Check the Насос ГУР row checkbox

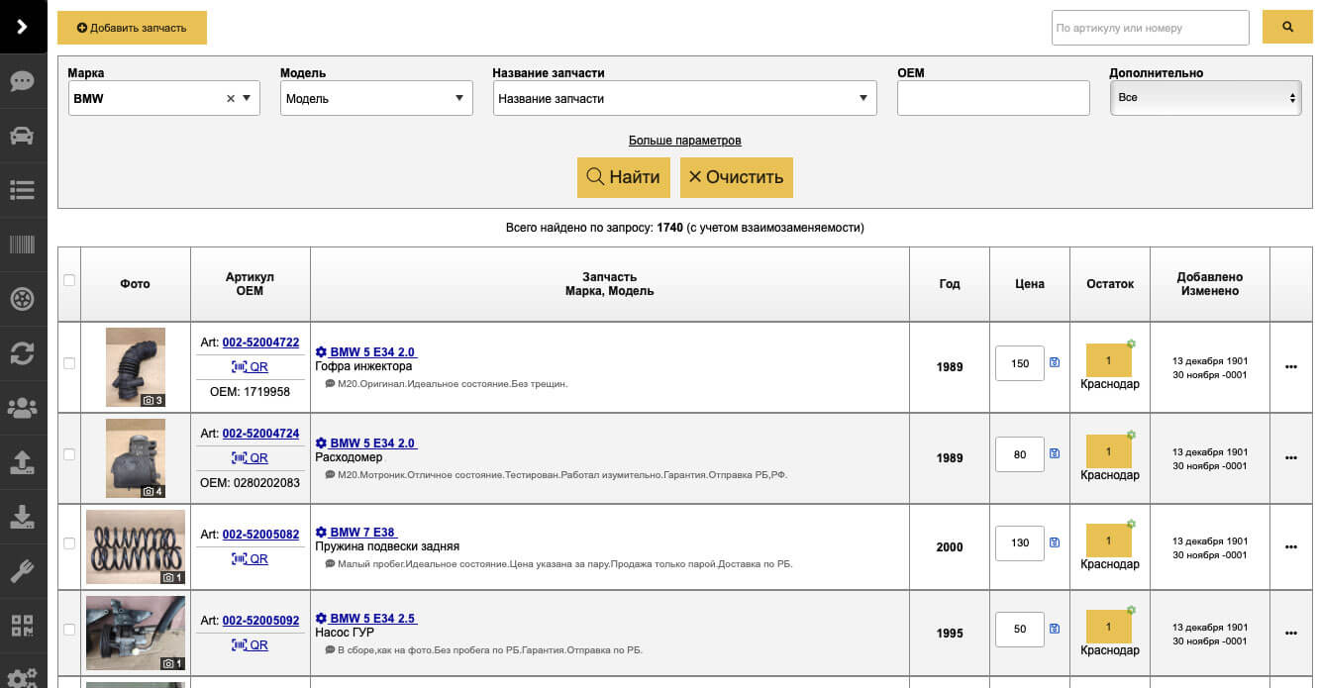69,630
